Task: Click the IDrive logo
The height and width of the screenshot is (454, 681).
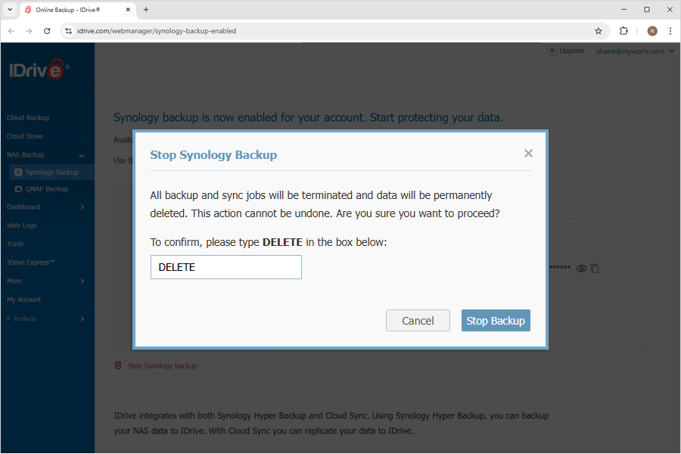Action: click(x=39, y=69)
